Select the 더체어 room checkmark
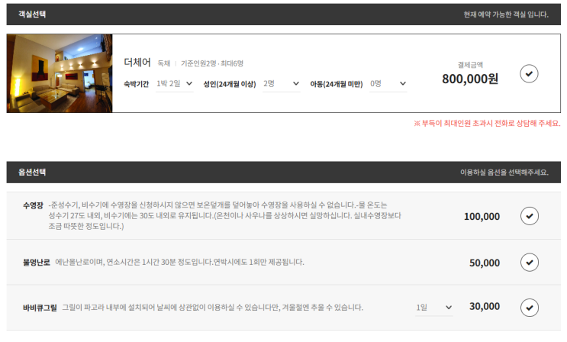The image size is (567, 342). [x=529, y=74]
